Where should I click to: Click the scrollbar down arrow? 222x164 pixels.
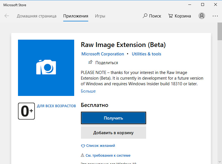click(219, 161)
